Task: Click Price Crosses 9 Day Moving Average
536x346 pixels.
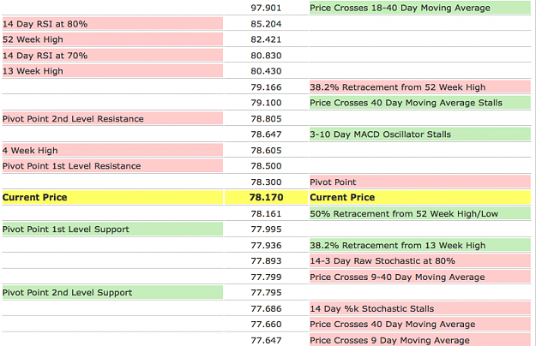Action: pos(389,340)
